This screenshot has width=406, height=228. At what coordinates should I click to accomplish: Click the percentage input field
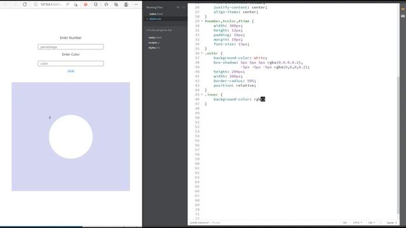click(x=70, y=47)
